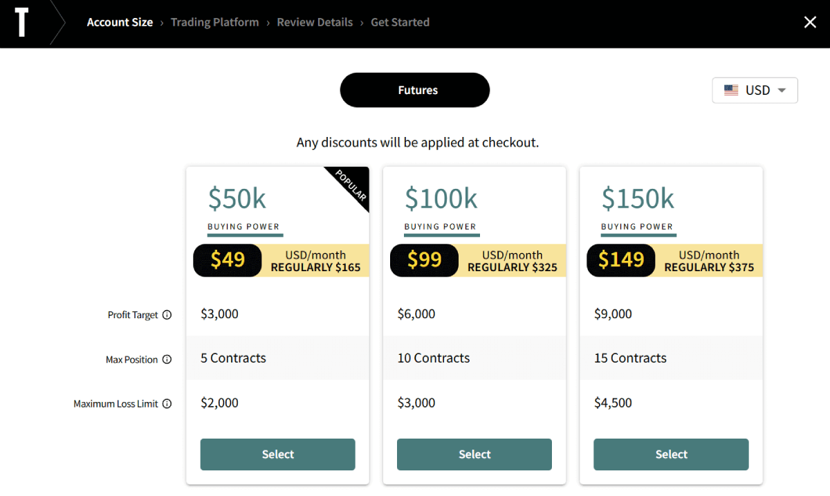The height and width of the screenshot is (496, 830).
Task: Click BUYING POWER label under $150k
Action: [x=637, y=226]
